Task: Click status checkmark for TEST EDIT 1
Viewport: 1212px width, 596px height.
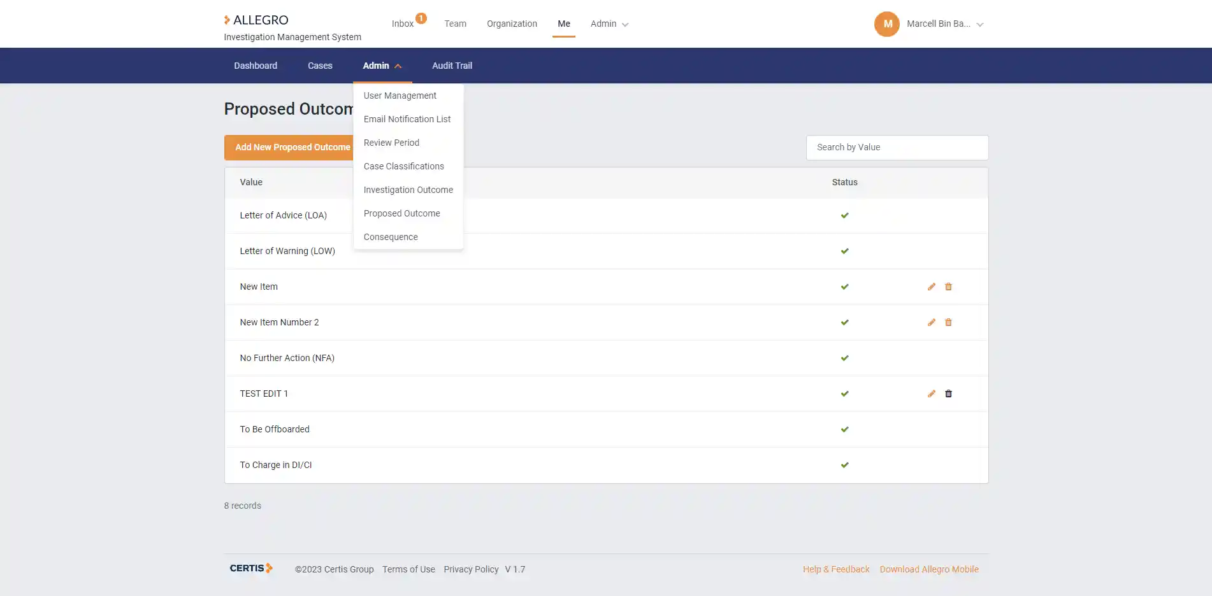Action: pyautogui.click(x=844, y=394)
